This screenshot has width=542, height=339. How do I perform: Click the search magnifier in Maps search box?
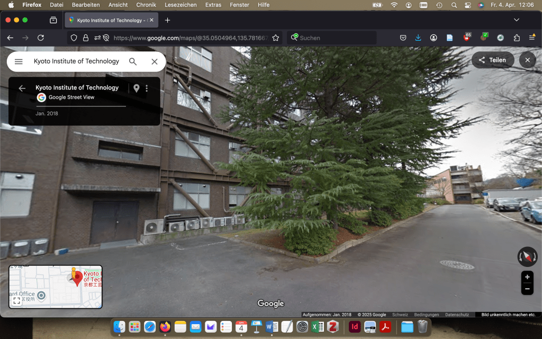[x=133, y=61]
